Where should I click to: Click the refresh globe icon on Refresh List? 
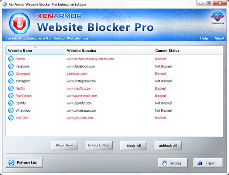11,162
